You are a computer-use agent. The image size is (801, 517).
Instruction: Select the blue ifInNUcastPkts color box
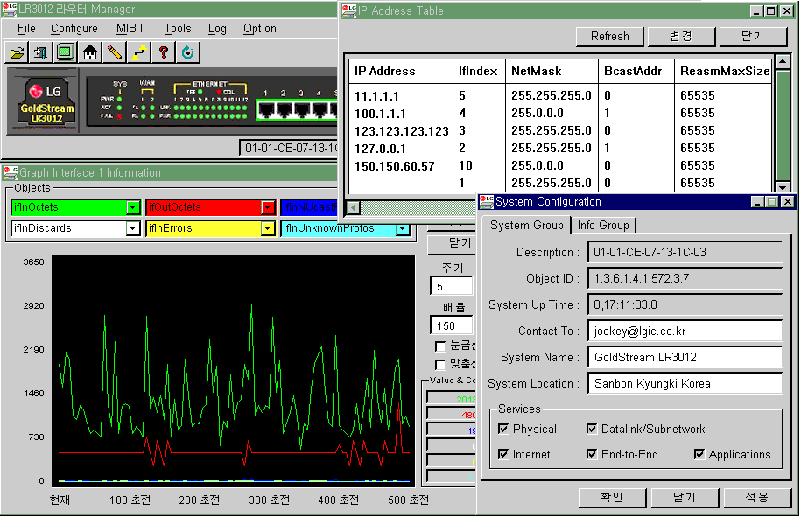(x=309, y=207)
